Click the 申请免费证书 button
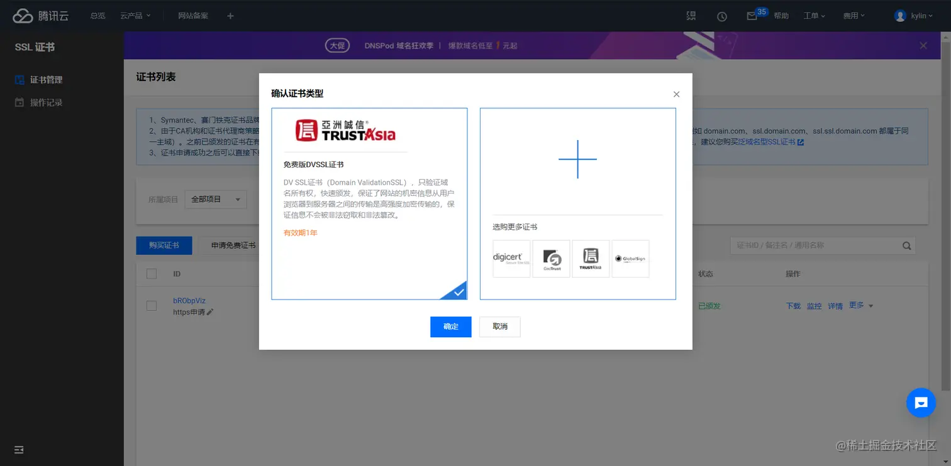951x466 pixels. coord(233,246)
